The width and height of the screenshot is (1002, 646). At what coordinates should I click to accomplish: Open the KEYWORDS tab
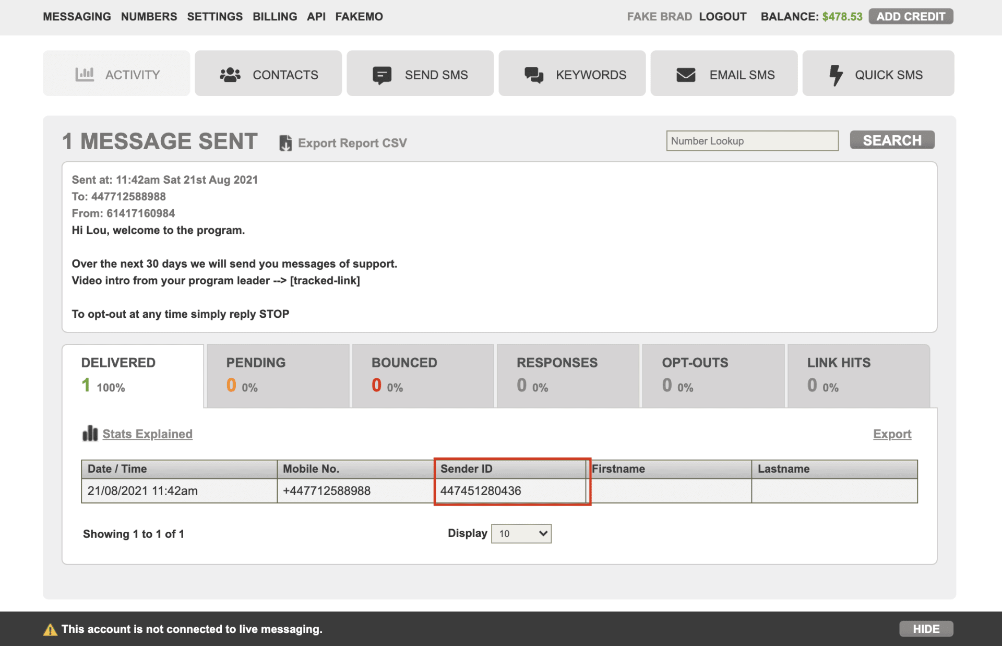[572, 73]
